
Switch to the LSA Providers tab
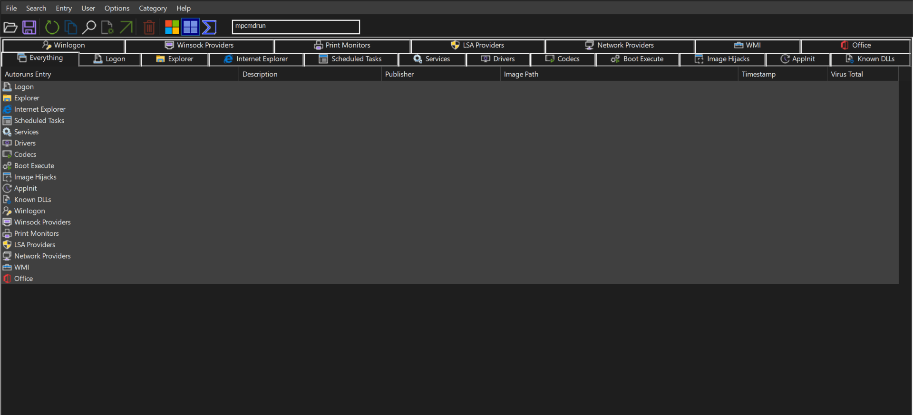[x=477, y=45]
